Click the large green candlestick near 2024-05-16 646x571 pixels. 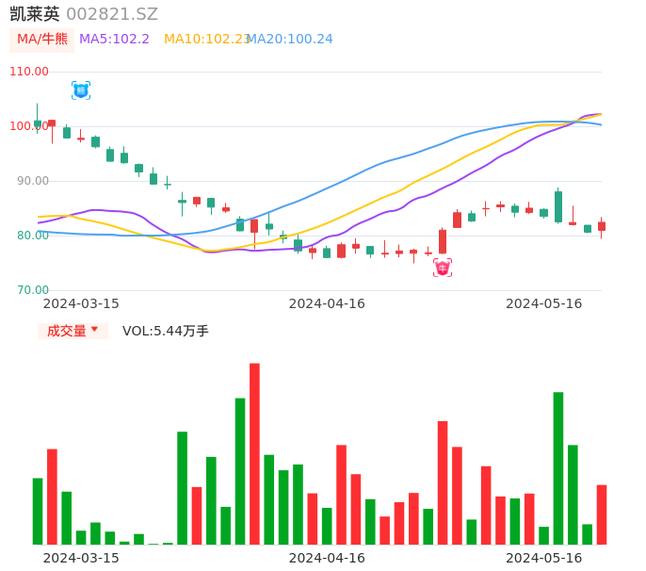click(558, 206)
